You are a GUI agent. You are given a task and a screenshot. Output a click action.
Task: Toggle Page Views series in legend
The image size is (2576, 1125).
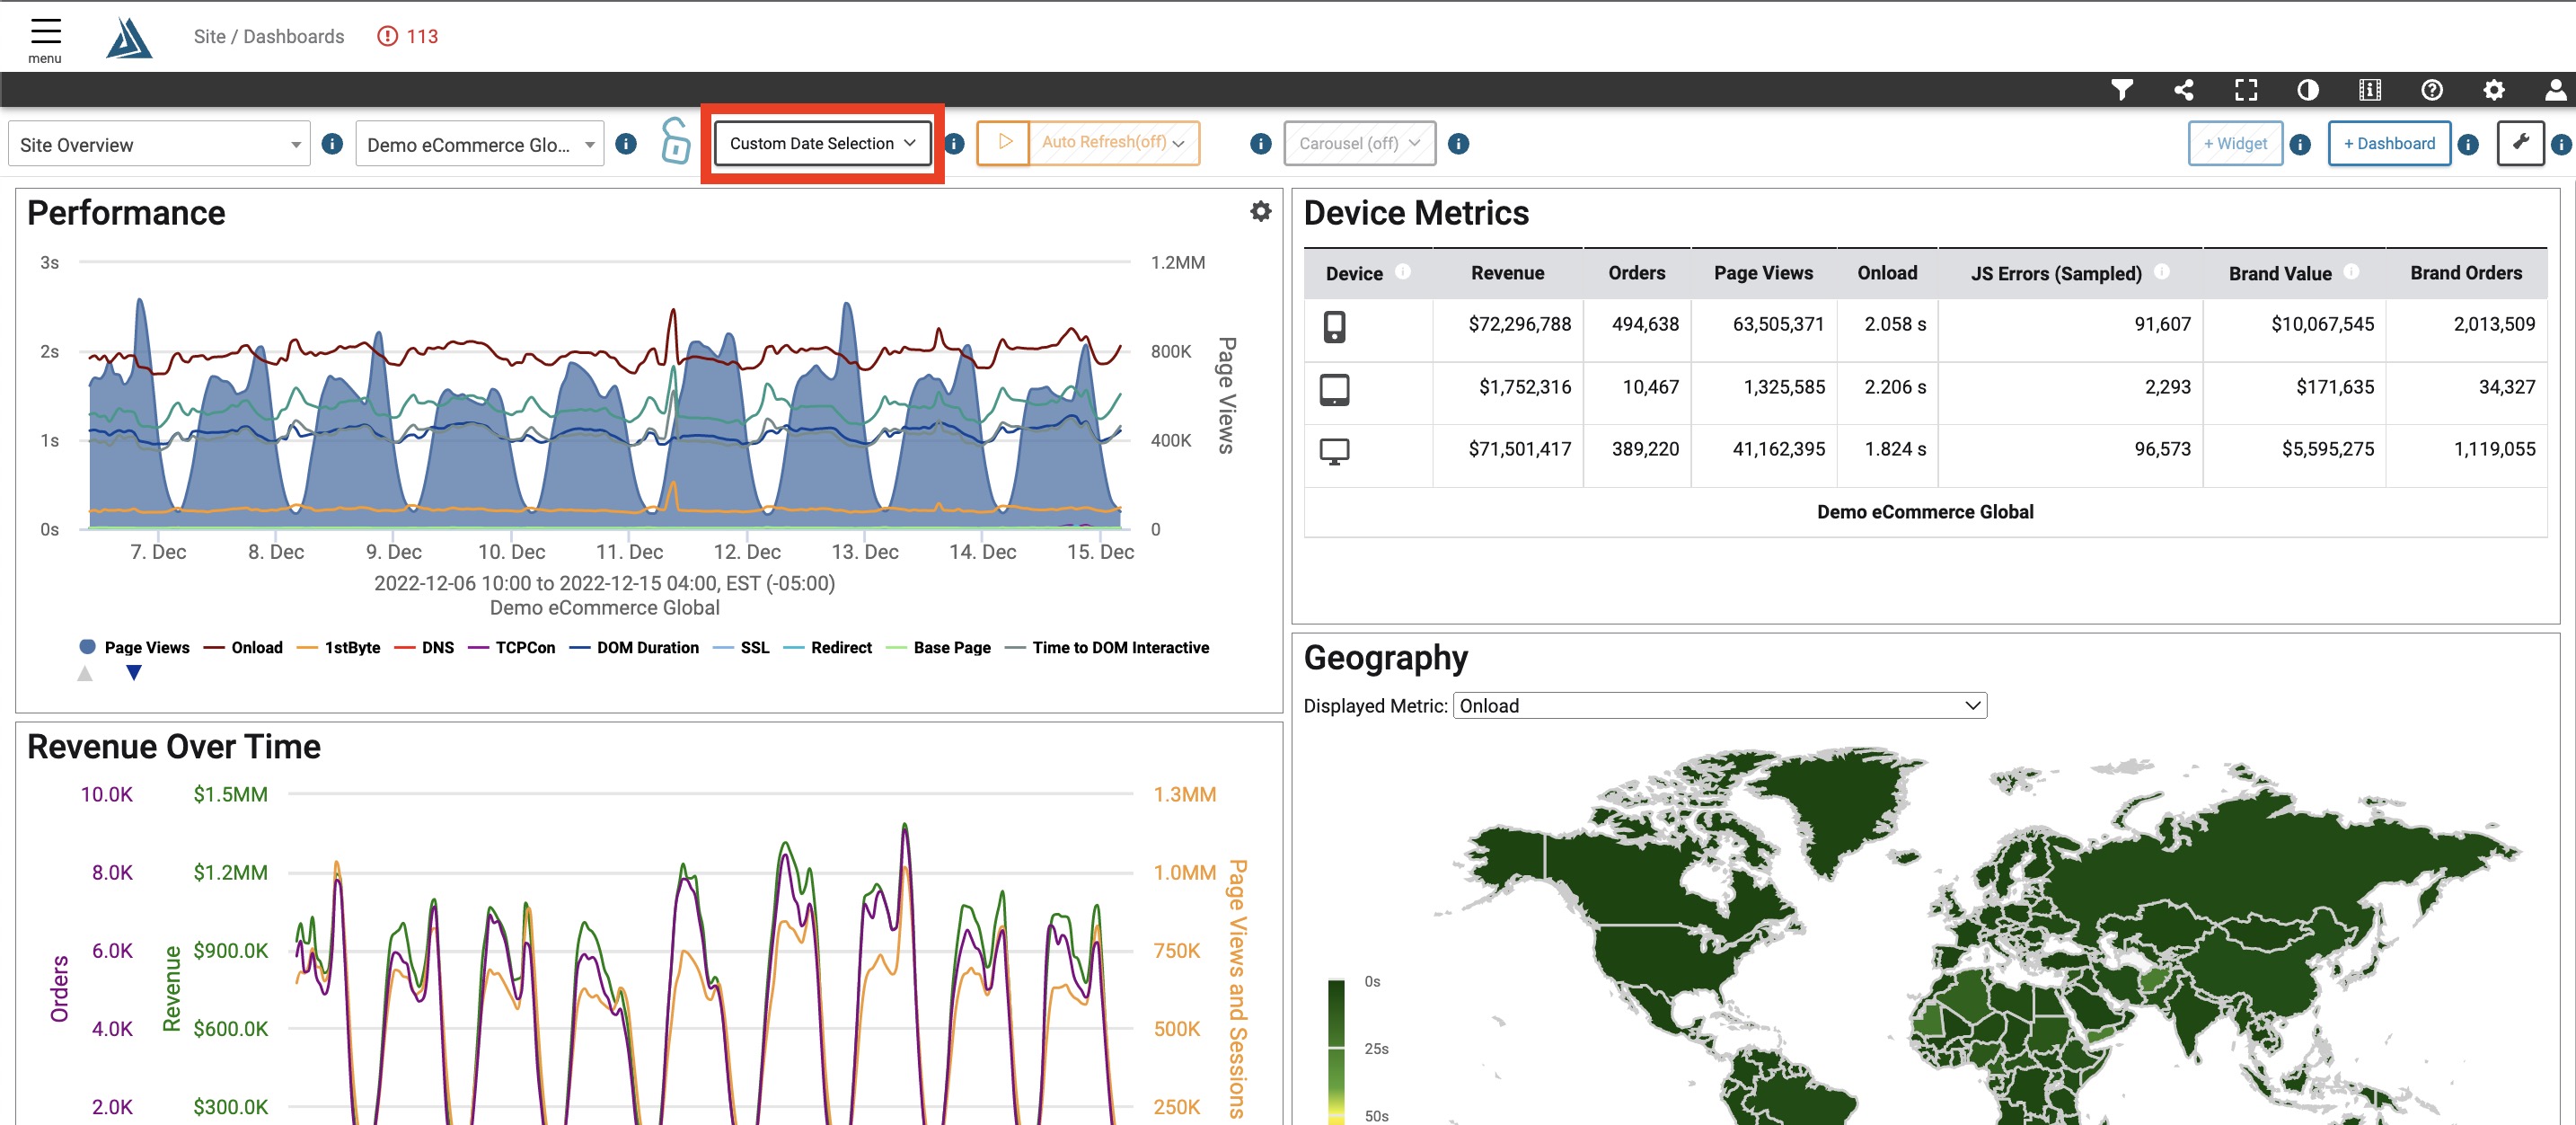pyautogui.click(x=134, y=647)
